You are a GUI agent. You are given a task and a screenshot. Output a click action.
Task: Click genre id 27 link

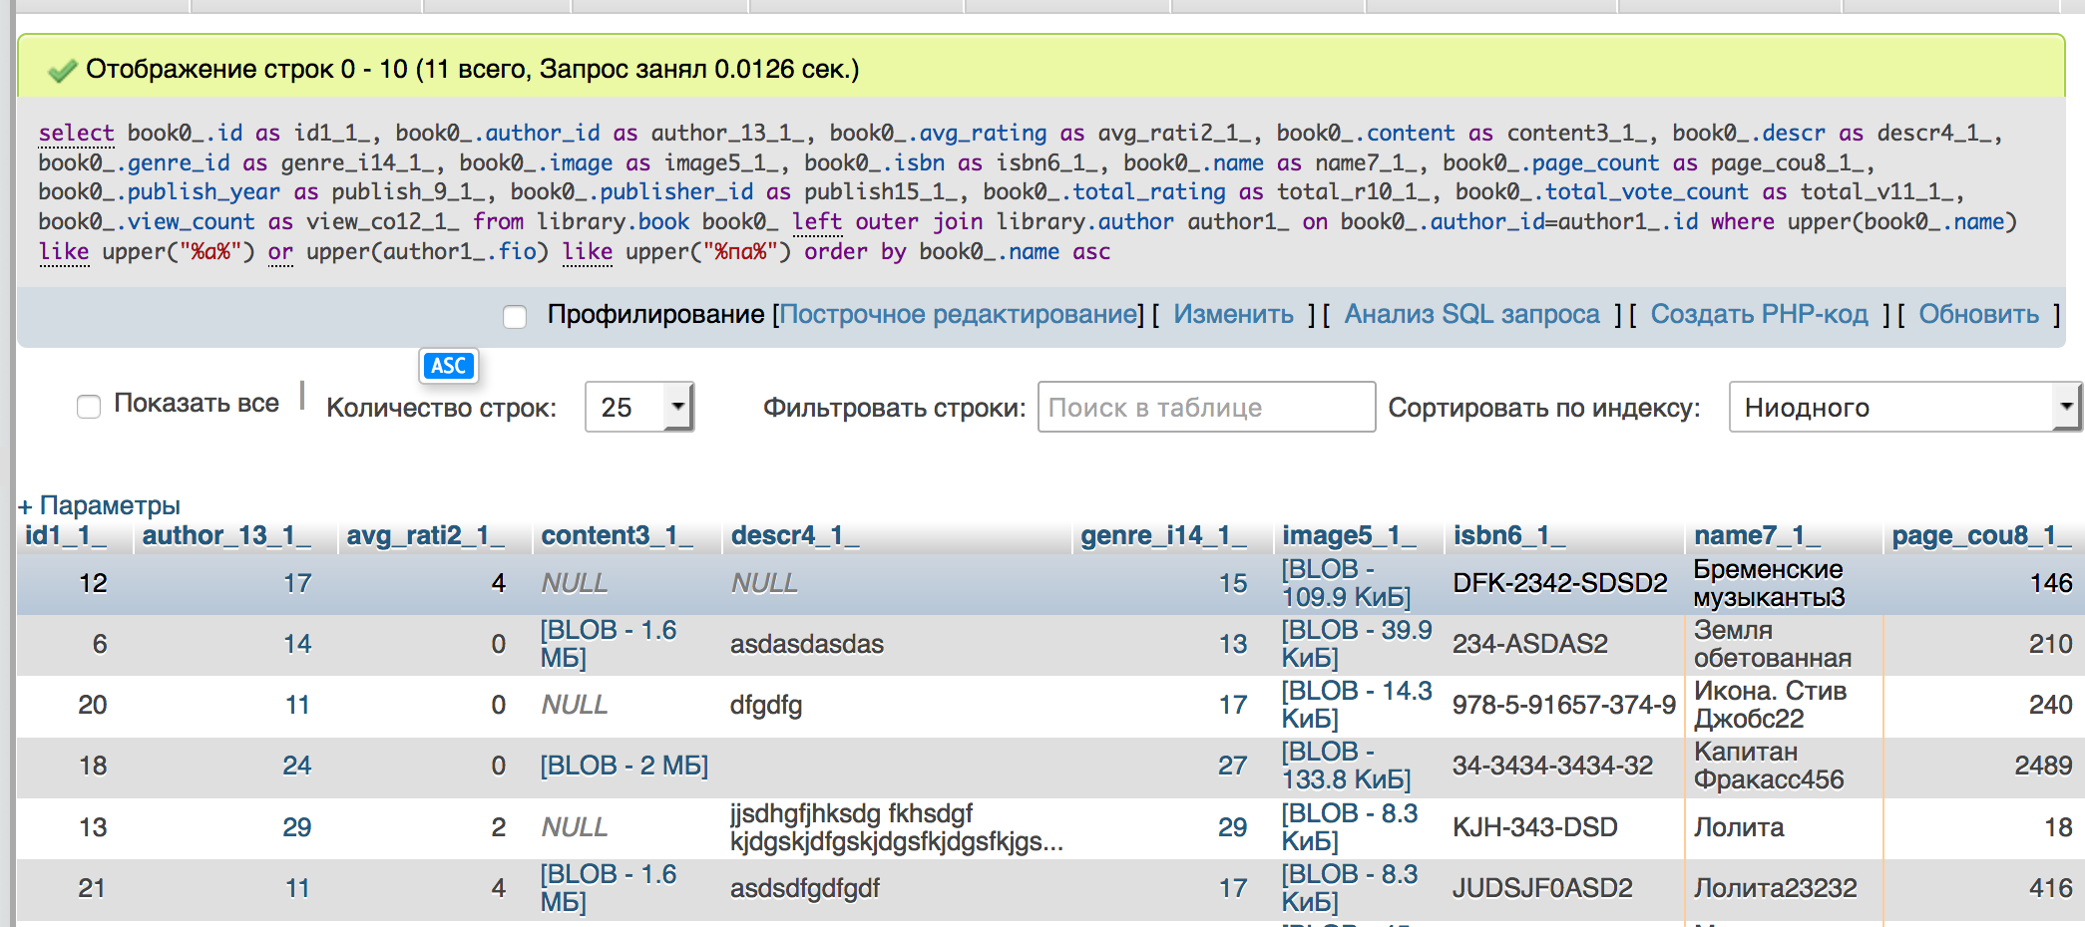tap(1233, 766)
